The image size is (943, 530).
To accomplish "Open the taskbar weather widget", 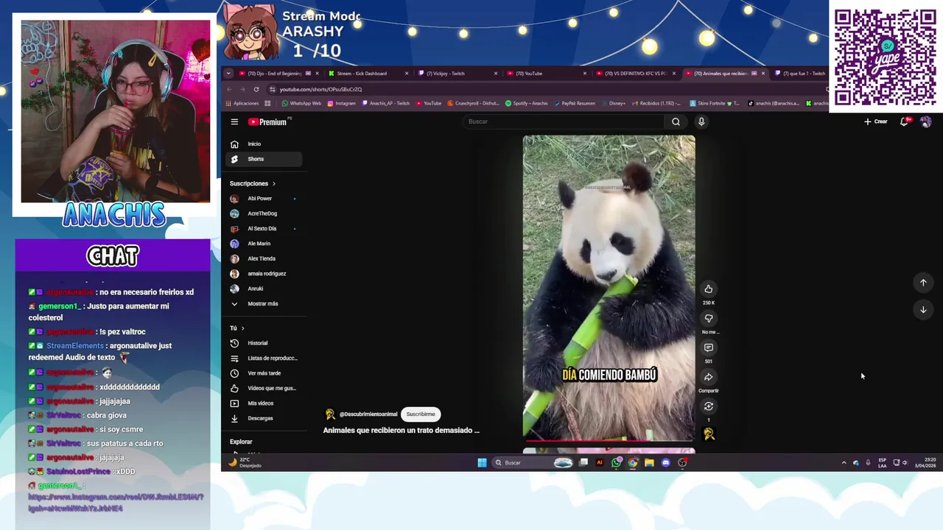I will (245, 463).
